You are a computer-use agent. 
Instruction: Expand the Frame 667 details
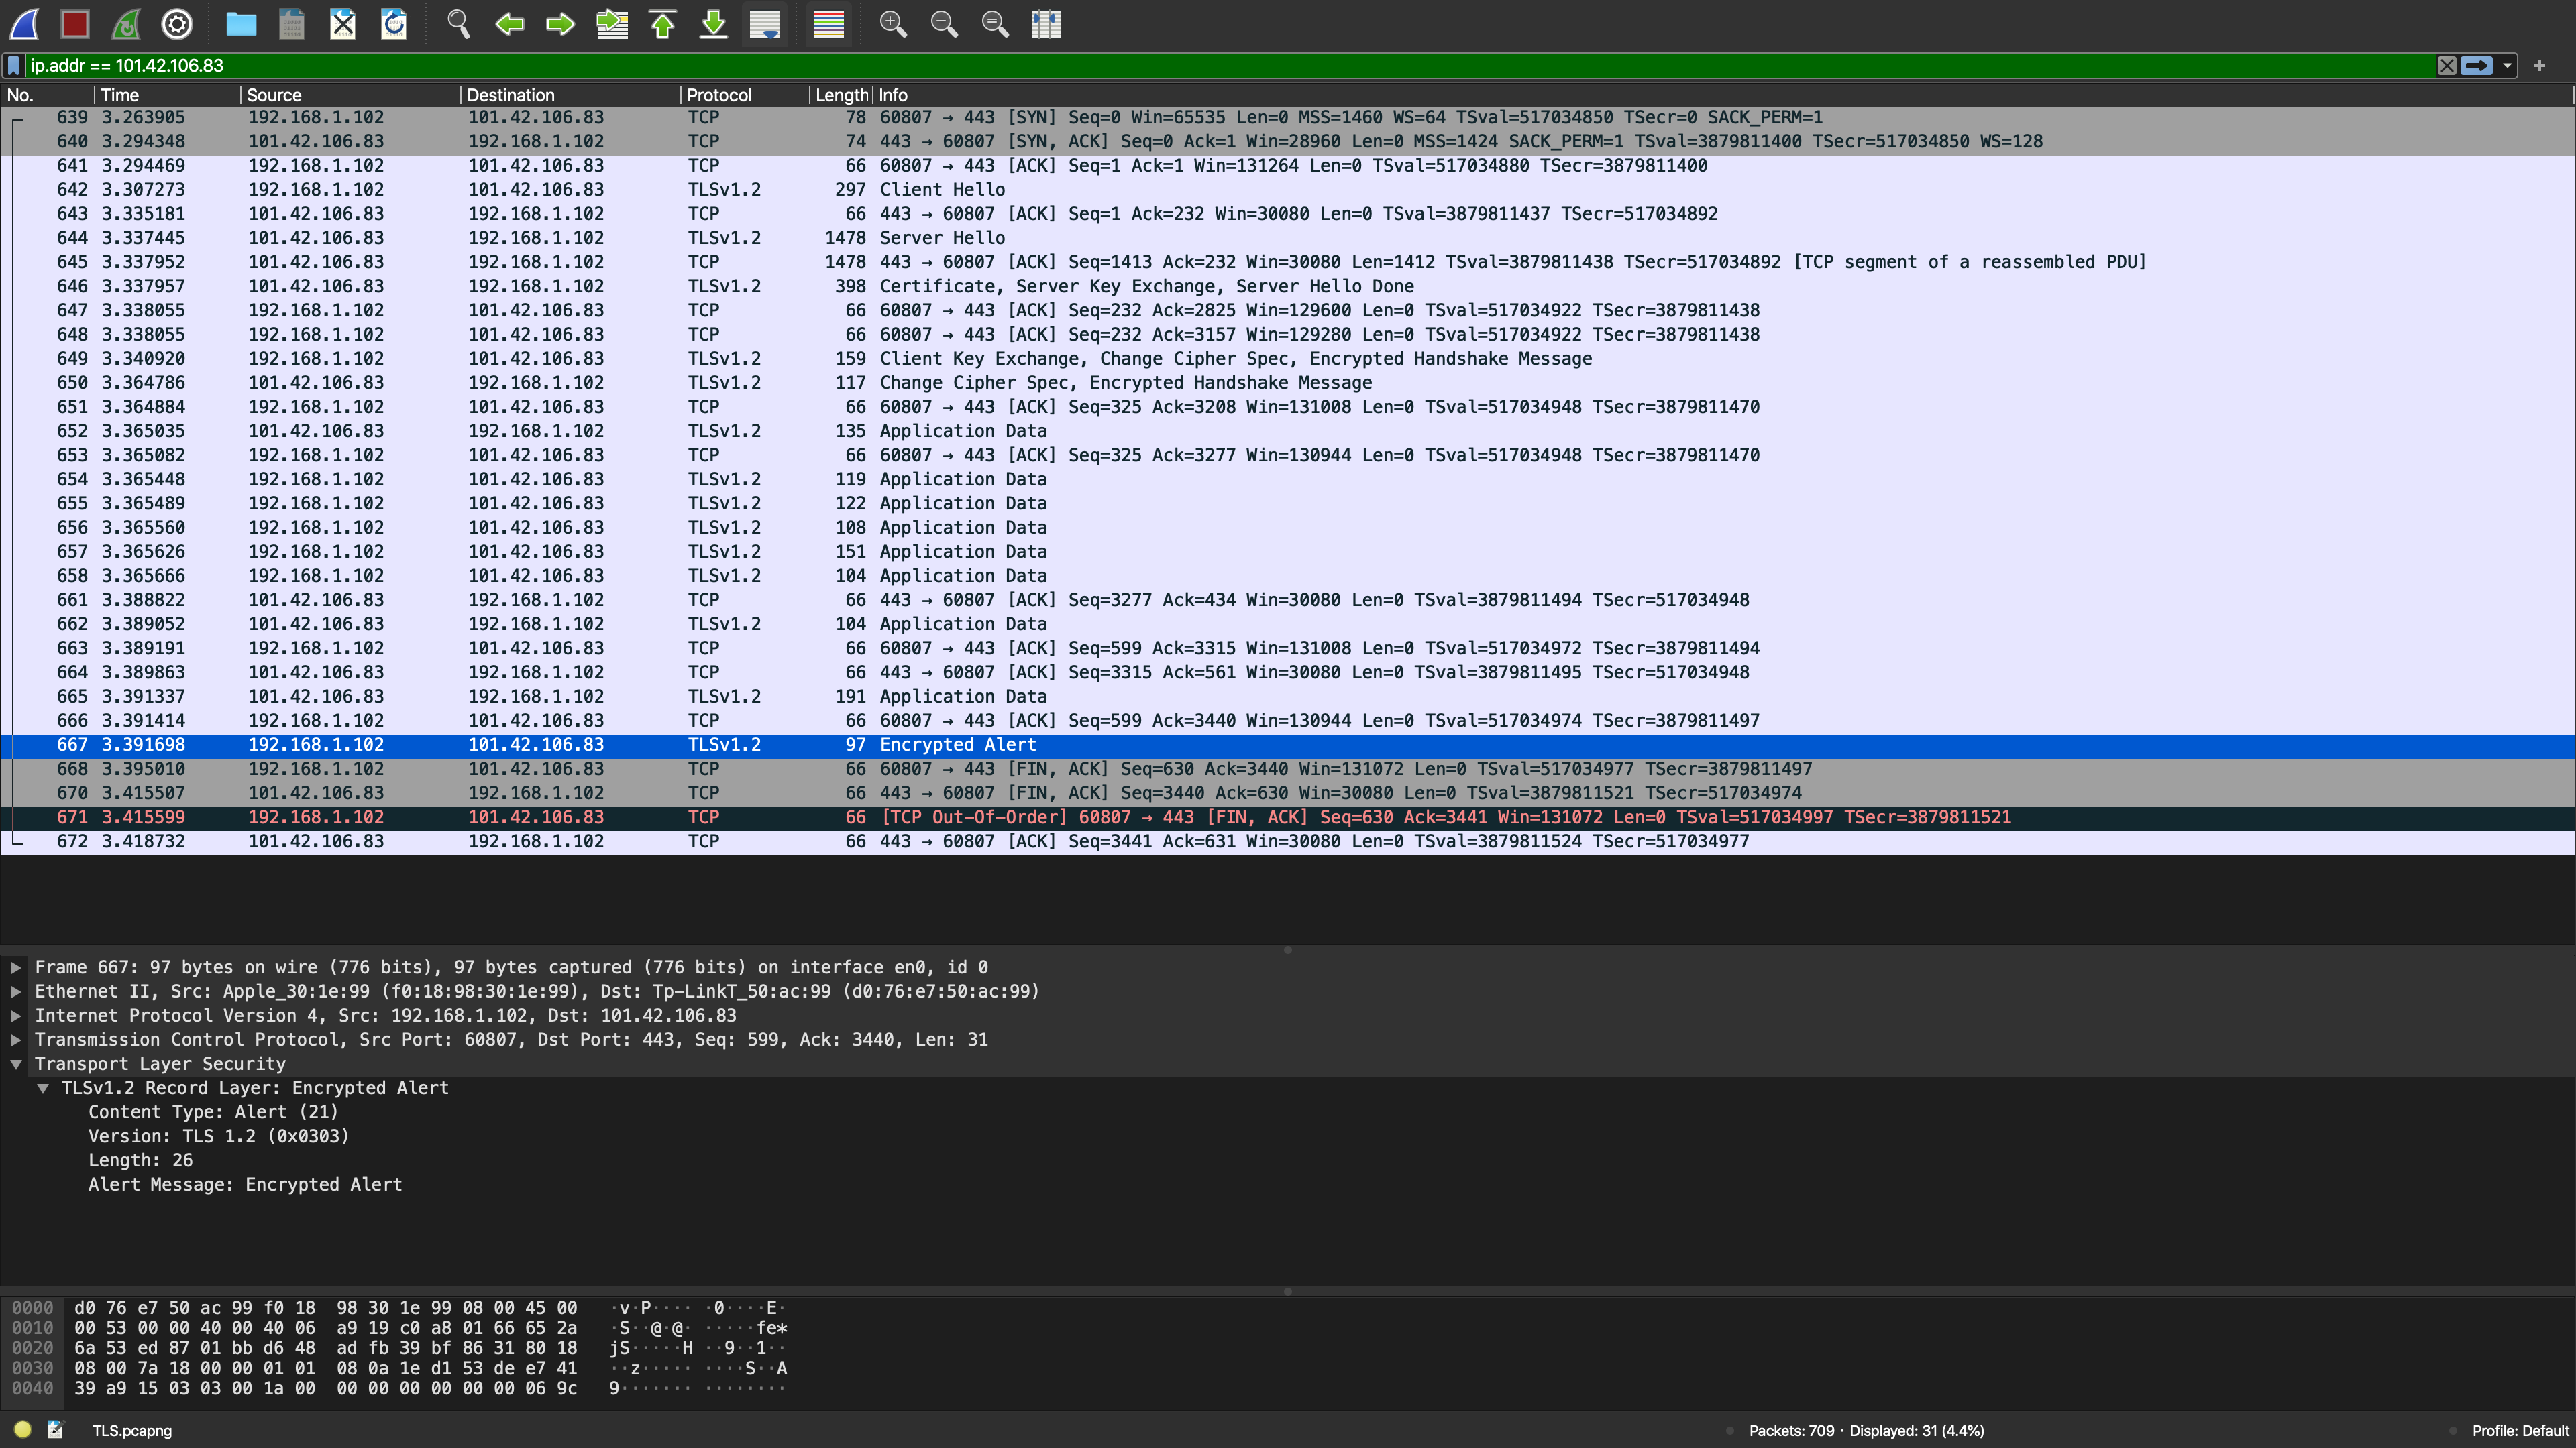coord(16,967)
